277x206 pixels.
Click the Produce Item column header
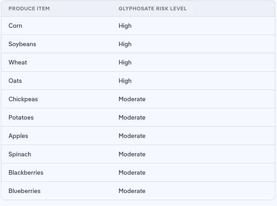29,9
